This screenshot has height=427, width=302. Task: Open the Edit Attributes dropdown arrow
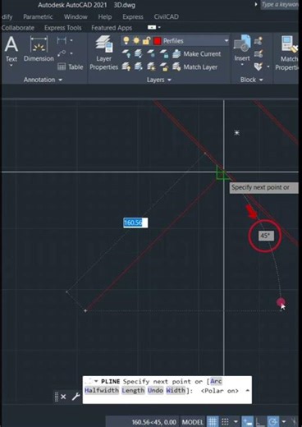coord(268,67)
